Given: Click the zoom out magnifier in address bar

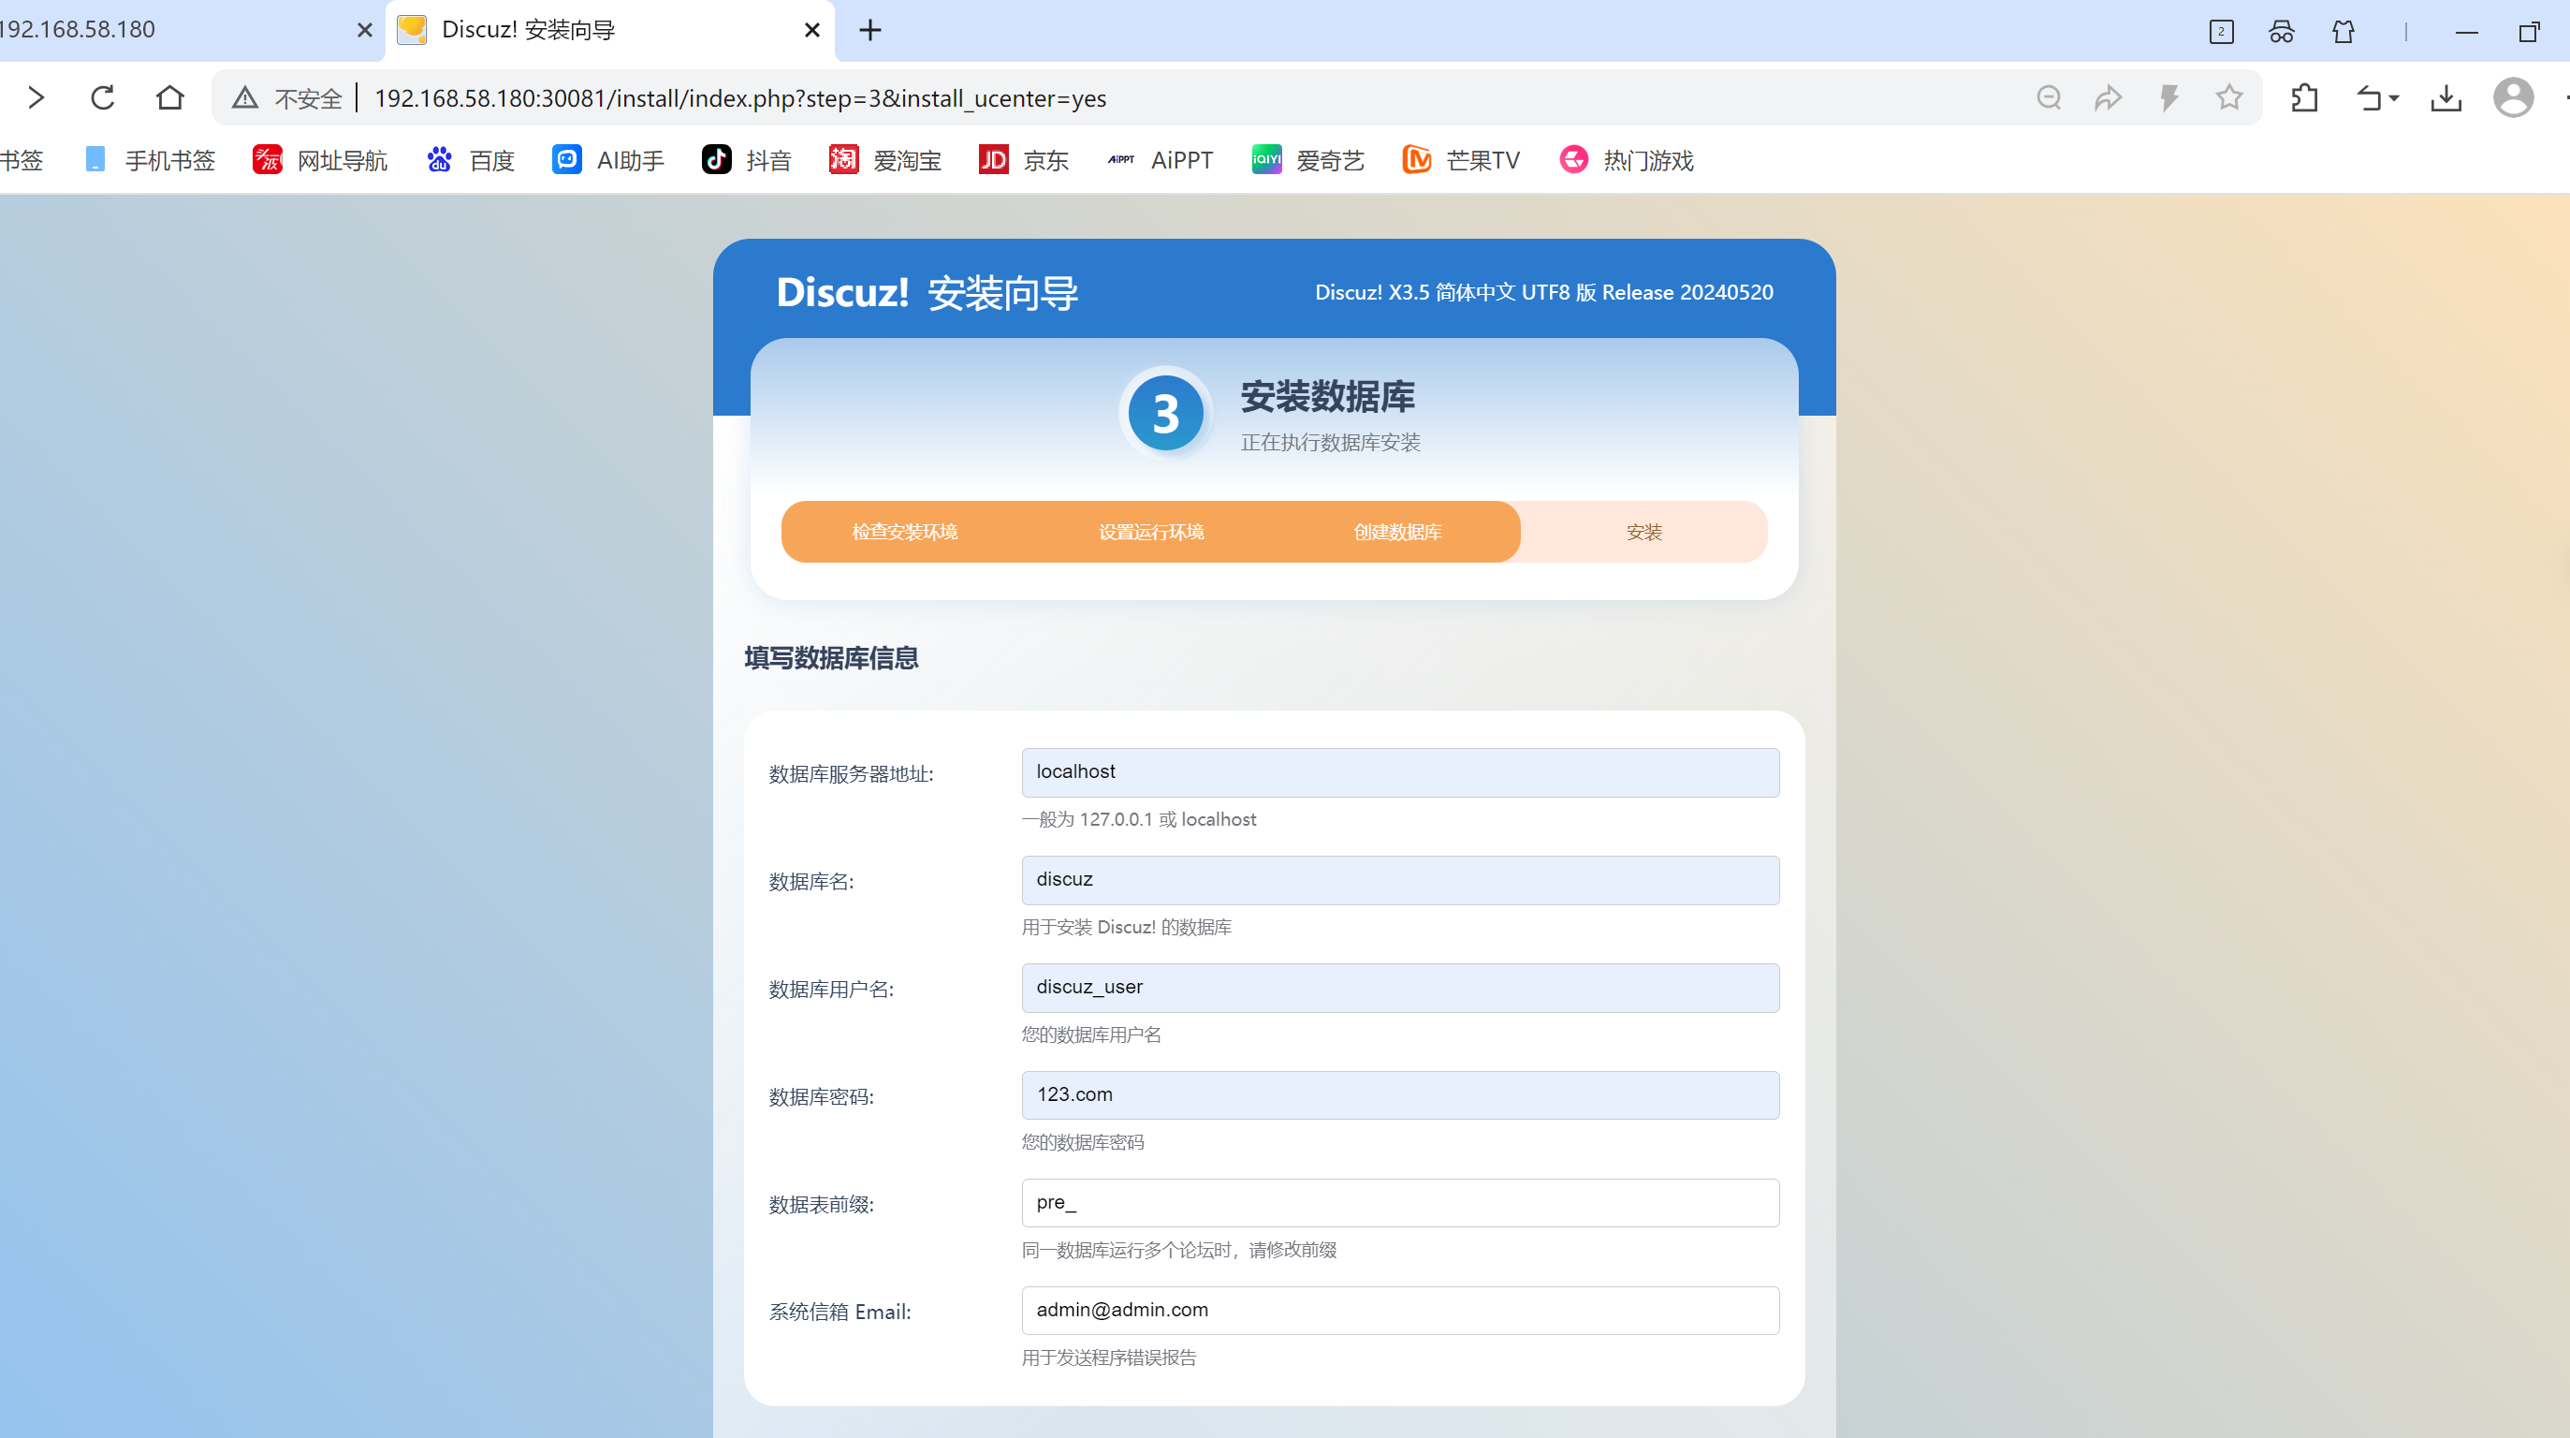Looking at the screenshot, I should [2048, 97].
